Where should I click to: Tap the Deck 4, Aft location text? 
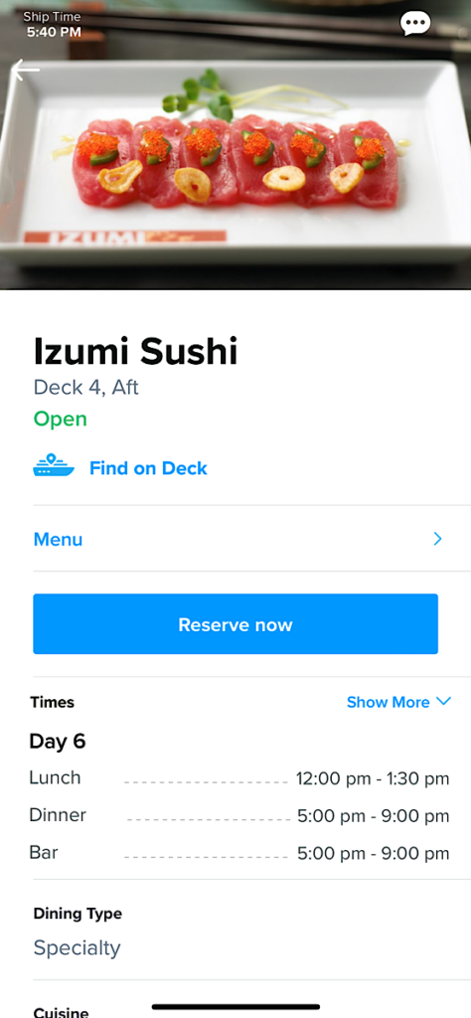[x=86, y=388]
